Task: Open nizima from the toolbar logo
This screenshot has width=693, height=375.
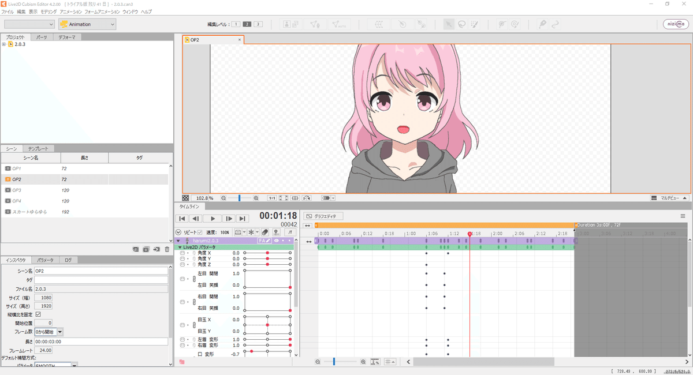Action: pos(675,24)
